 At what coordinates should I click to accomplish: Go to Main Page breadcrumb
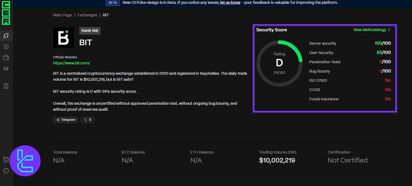[x=62, y=15]
